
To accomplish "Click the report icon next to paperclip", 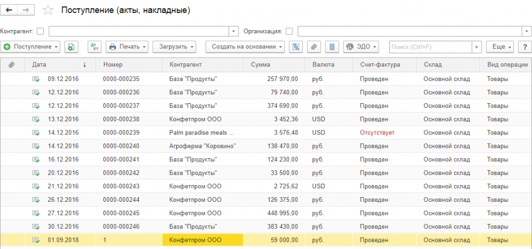I will (x=332, y=47).
